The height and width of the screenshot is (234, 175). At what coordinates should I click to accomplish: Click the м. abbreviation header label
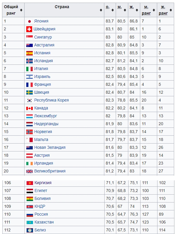coord(119,7)
